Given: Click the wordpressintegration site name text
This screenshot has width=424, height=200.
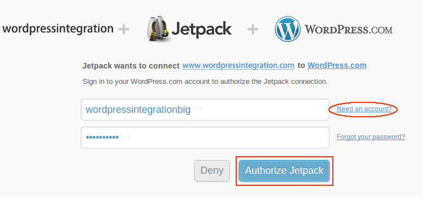Looking at the screenshot, I should 58,28.
